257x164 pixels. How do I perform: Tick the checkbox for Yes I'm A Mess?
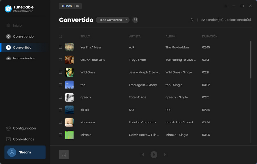point(60,47)
